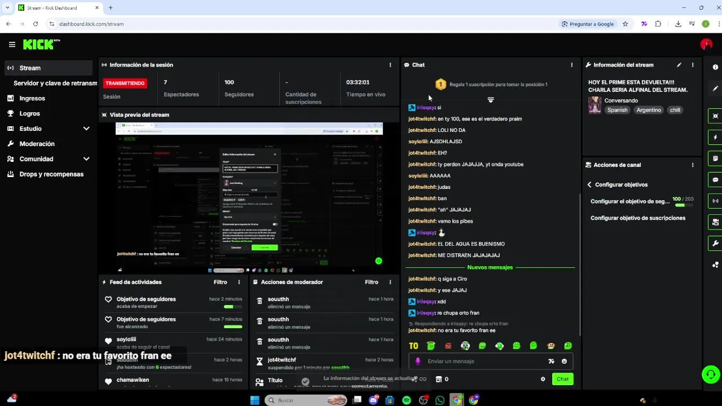Click the stream preview thumbnail

(x=249, y=197)
